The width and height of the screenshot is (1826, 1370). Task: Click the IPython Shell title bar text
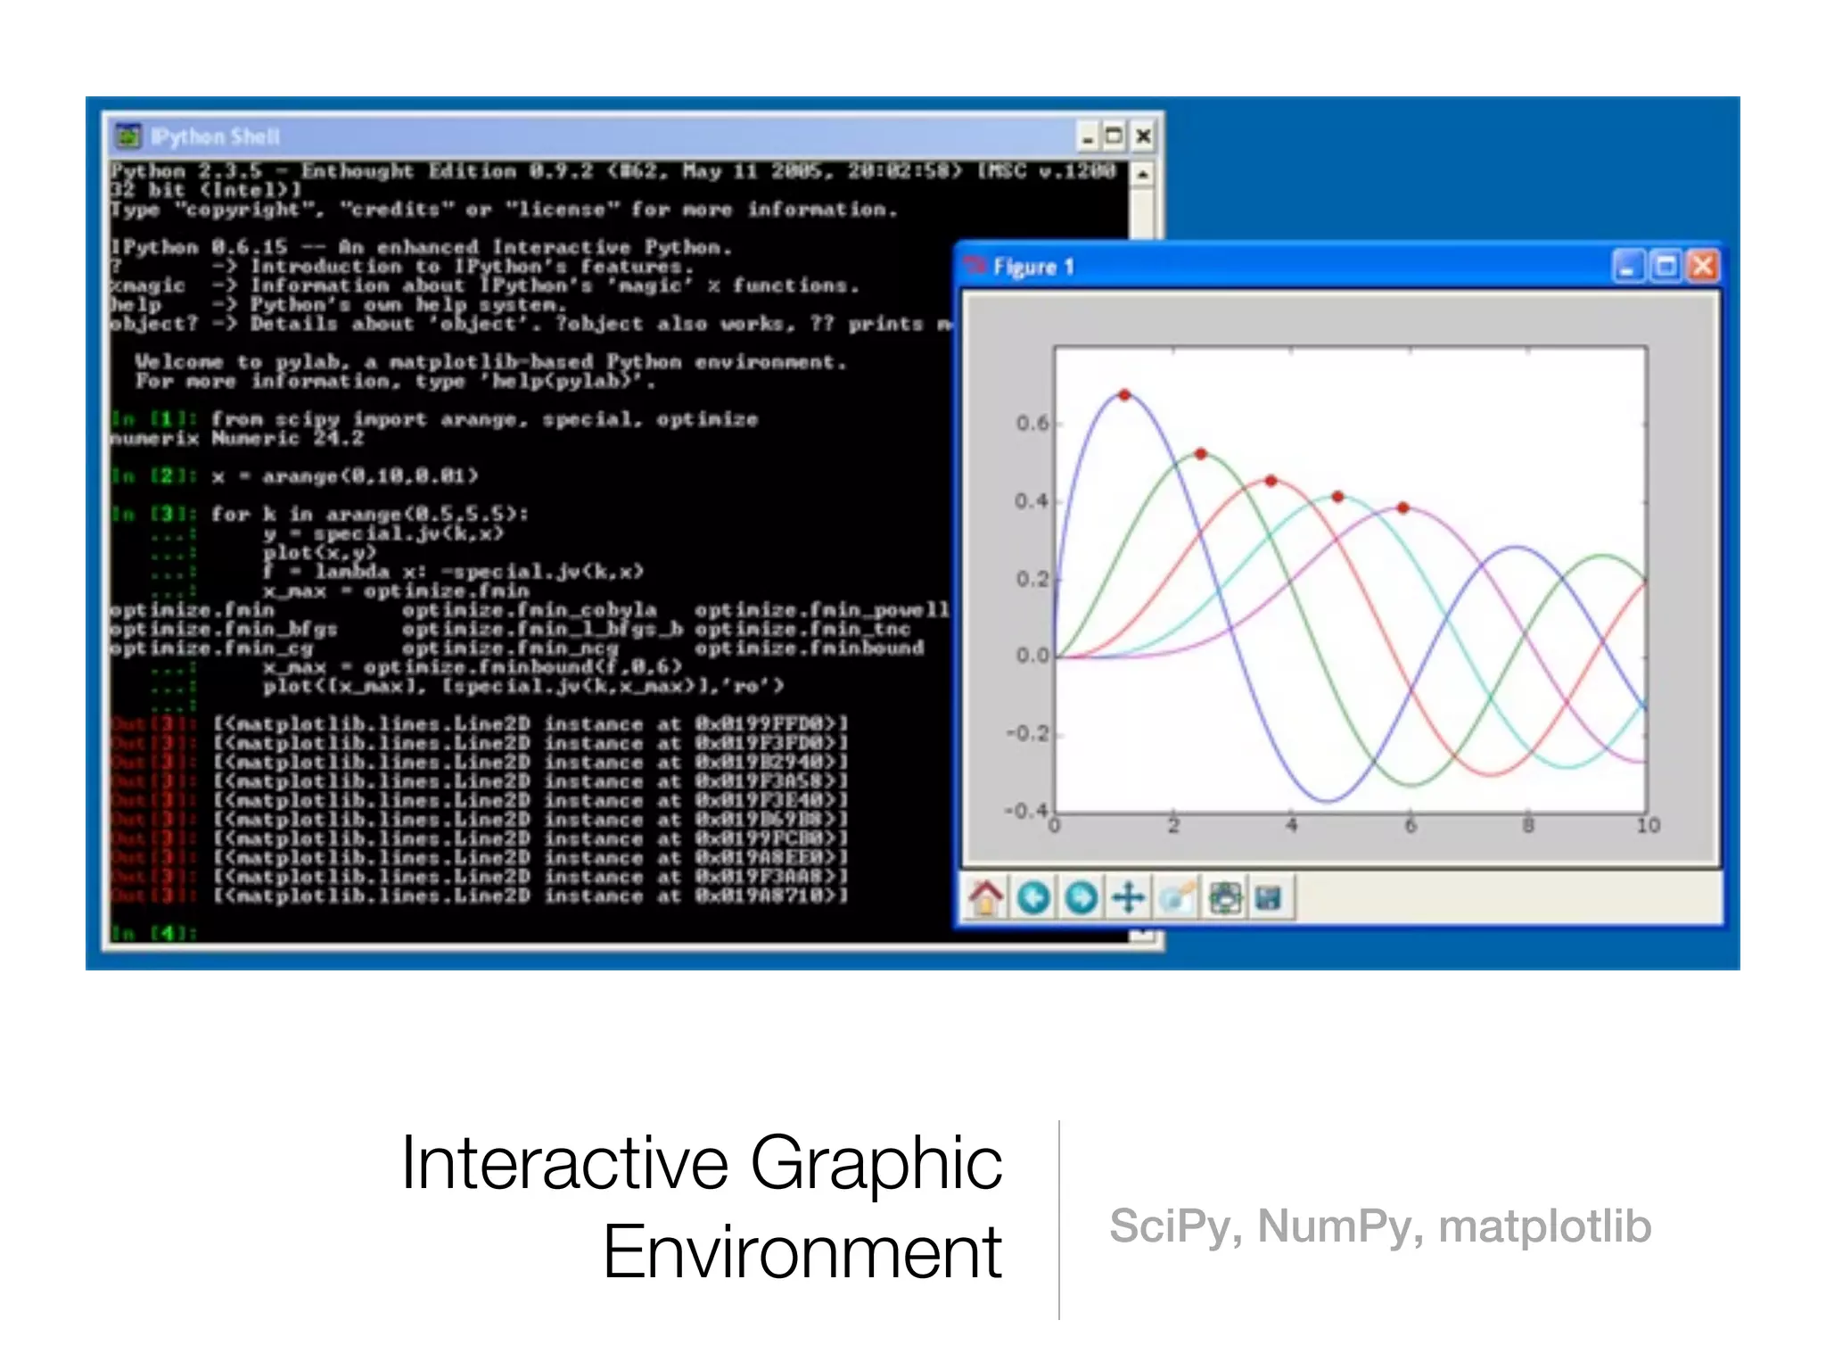pos(215,136)
